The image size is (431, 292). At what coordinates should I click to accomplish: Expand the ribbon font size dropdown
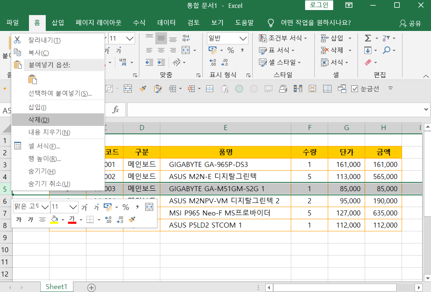tap(130, 38)
